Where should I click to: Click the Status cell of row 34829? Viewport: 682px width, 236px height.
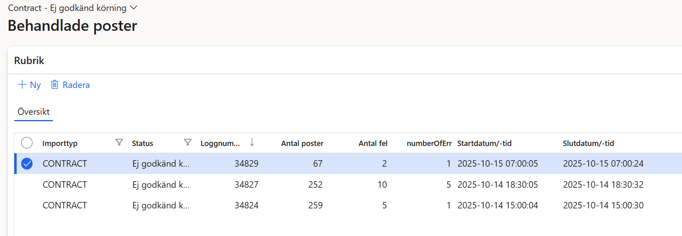pos(161,164)
